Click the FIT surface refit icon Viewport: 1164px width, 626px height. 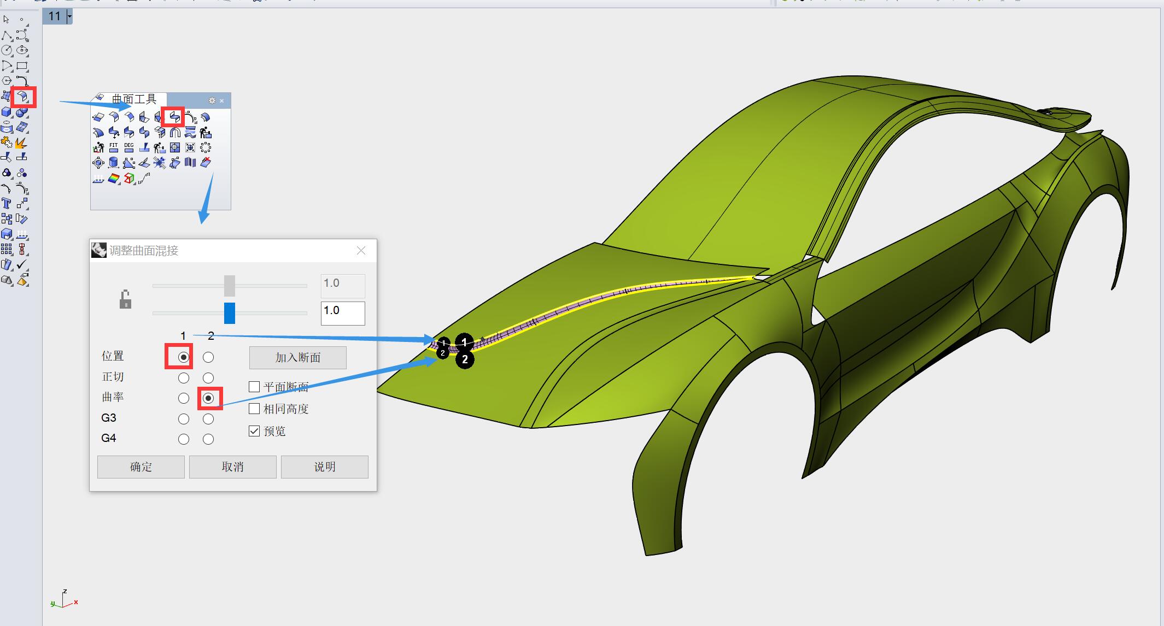point(113,147)
